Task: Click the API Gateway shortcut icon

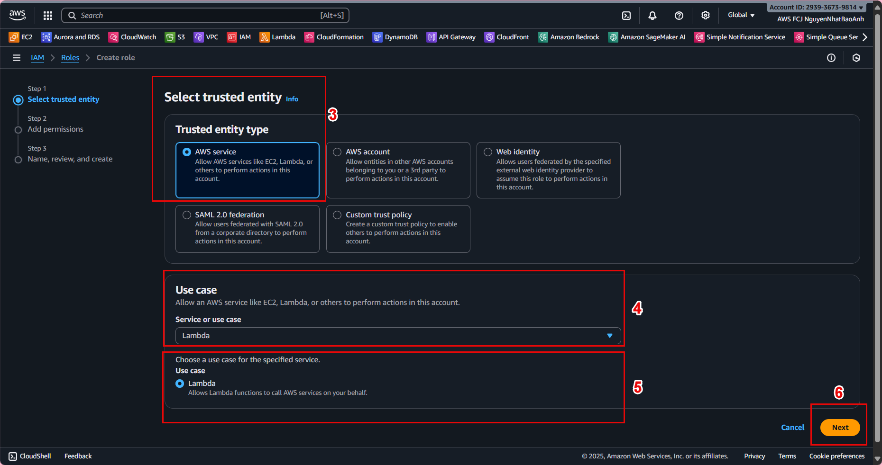Action: click(432, 37)
